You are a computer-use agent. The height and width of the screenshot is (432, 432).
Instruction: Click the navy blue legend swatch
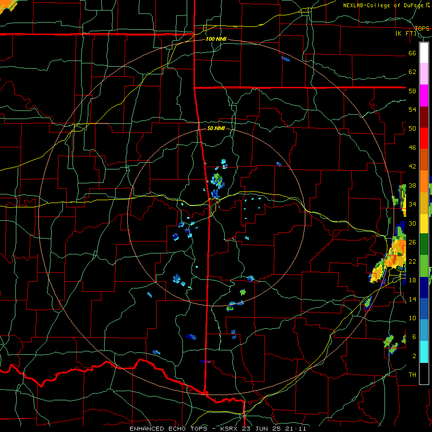pos(424,288)
